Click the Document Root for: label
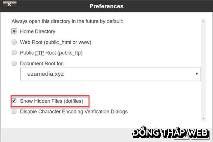The height and width of the screenshot is (142, 213). tap(42, 64)
